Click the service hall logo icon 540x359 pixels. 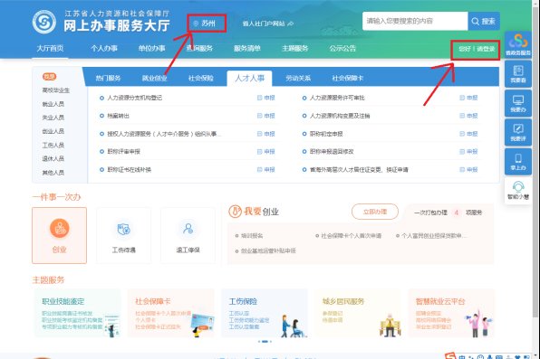click(x=44, y=22)
